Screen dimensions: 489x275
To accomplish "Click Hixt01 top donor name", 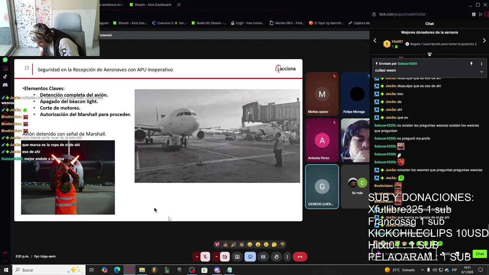I will (397, 42).
